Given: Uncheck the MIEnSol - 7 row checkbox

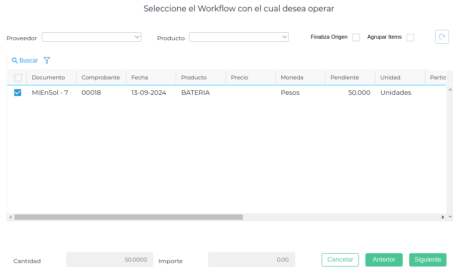Looking at the screenshot, I should tap(18, 92).
